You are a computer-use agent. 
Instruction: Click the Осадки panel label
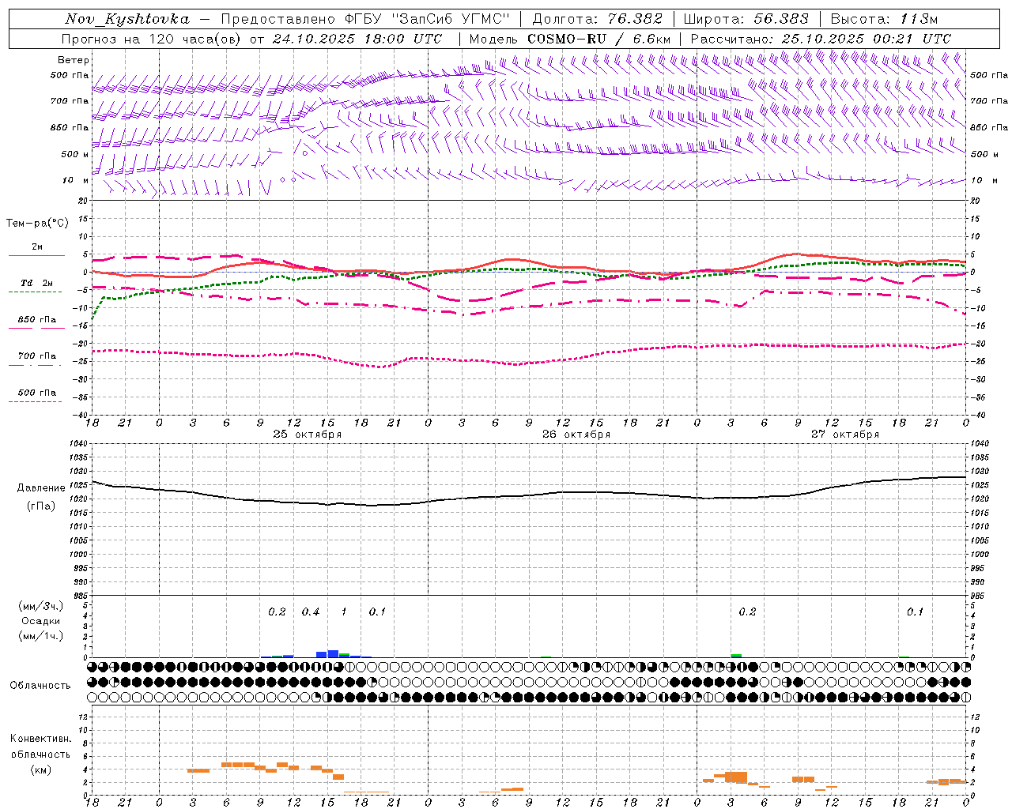tap(41, 621)
